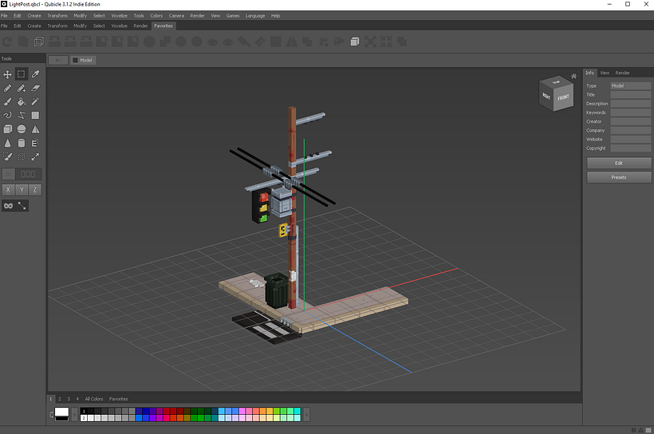Toggle the line connect option
654x434 pixels.
[x=22, y=206]
